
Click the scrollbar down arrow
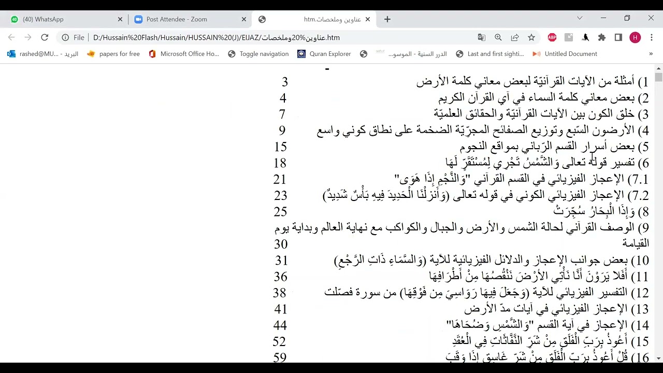[x=658, y=358]
